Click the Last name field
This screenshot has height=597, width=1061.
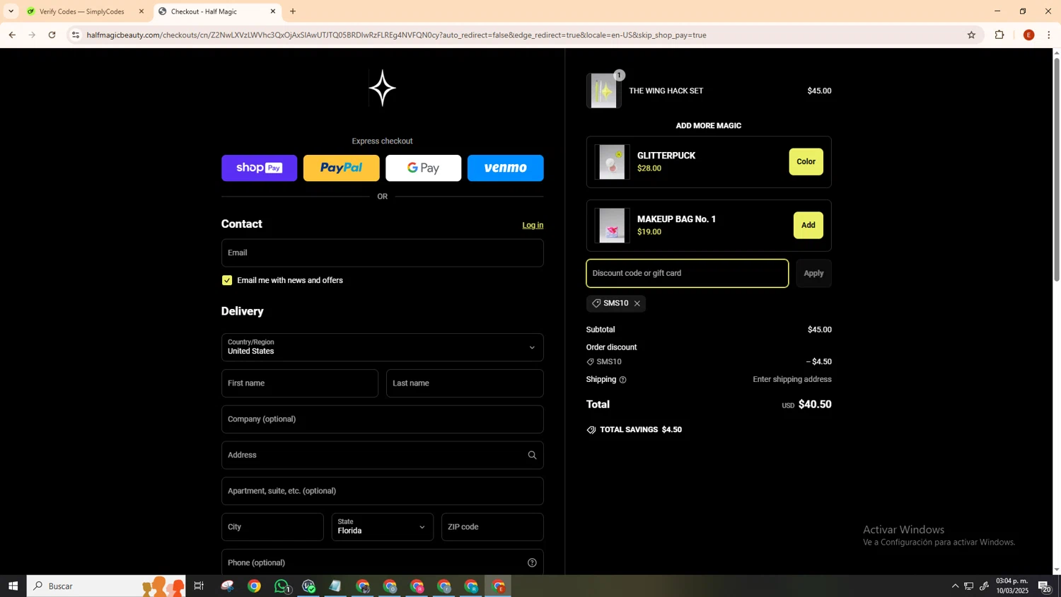[465, 383]
